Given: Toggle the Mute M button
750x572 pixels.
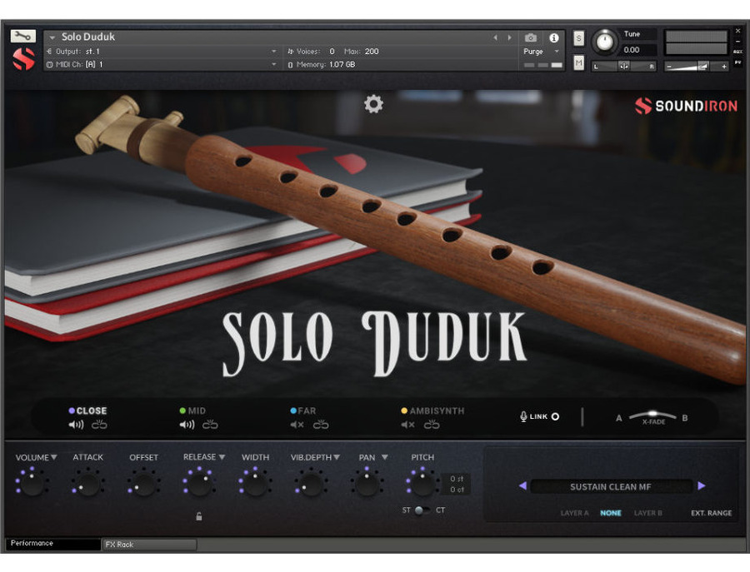Looking at the screenshot, I should pyautogui.click(x=579, y=62).
